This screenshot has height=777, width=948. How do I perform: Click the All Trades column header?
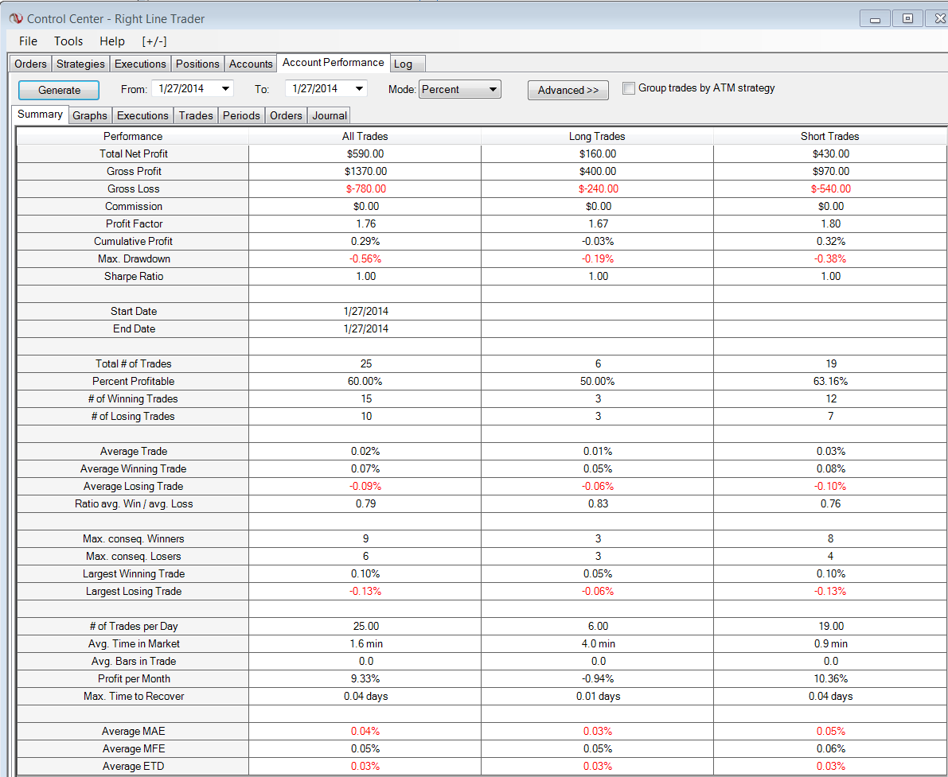tap(365, 136)
